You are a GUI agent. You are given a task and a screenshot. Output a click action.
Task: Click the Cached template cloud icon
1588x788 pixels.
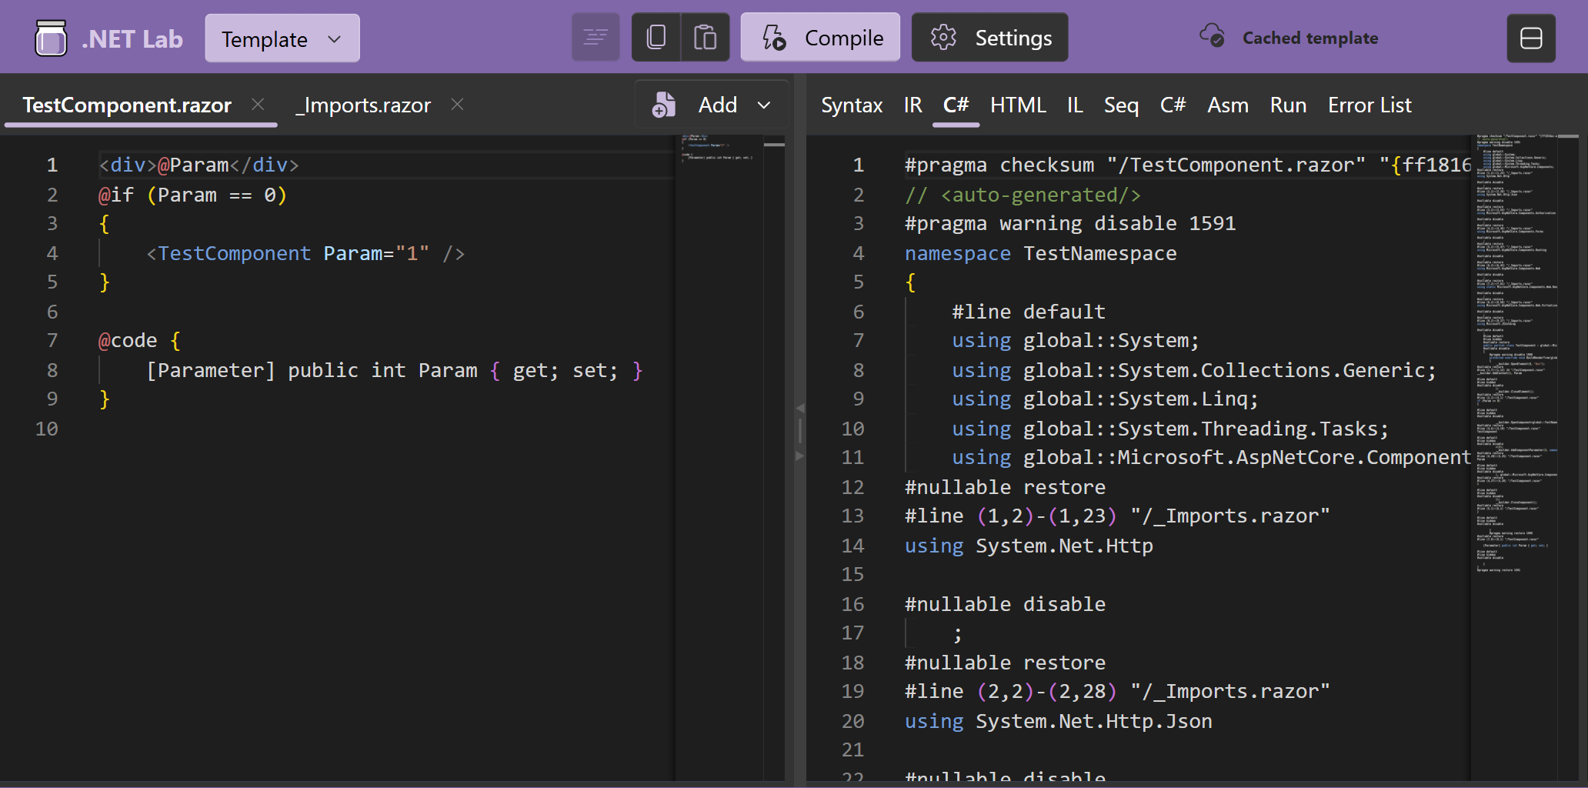tap(1213, 35)
